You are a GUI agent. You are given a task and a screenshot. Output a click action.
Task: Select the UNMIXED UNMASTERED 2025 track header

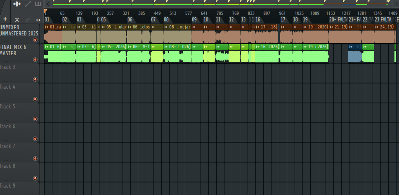pyautogui.click(x=19, y=33)
